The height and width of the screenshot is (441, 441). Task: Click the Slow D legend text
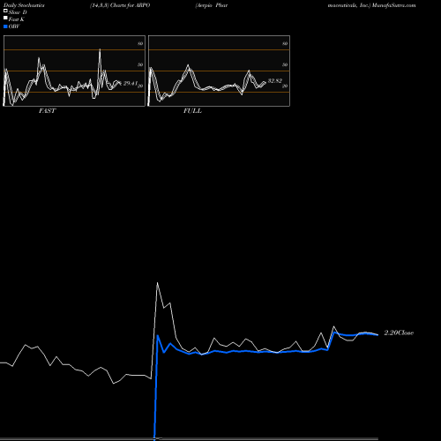click(18, 12)
